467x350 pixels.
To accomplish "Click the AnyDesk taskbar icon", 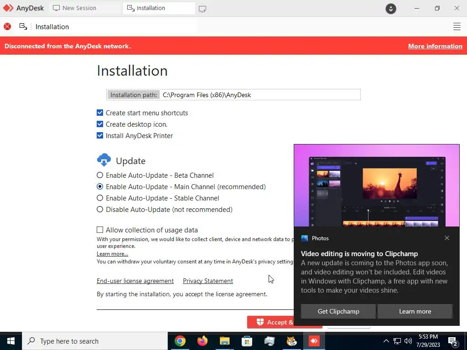I will pos(314,341).
